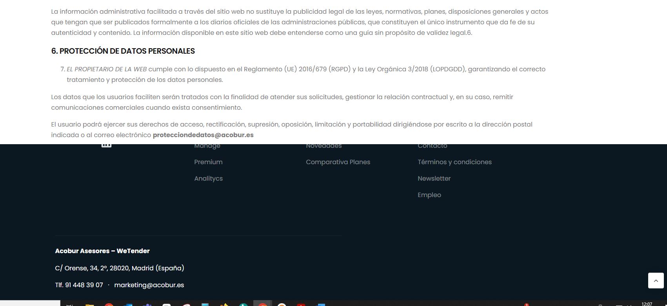Viewport: 667px width, 306px height.
Task: Click the Manage footer link
Action: (x=207, y=146)
